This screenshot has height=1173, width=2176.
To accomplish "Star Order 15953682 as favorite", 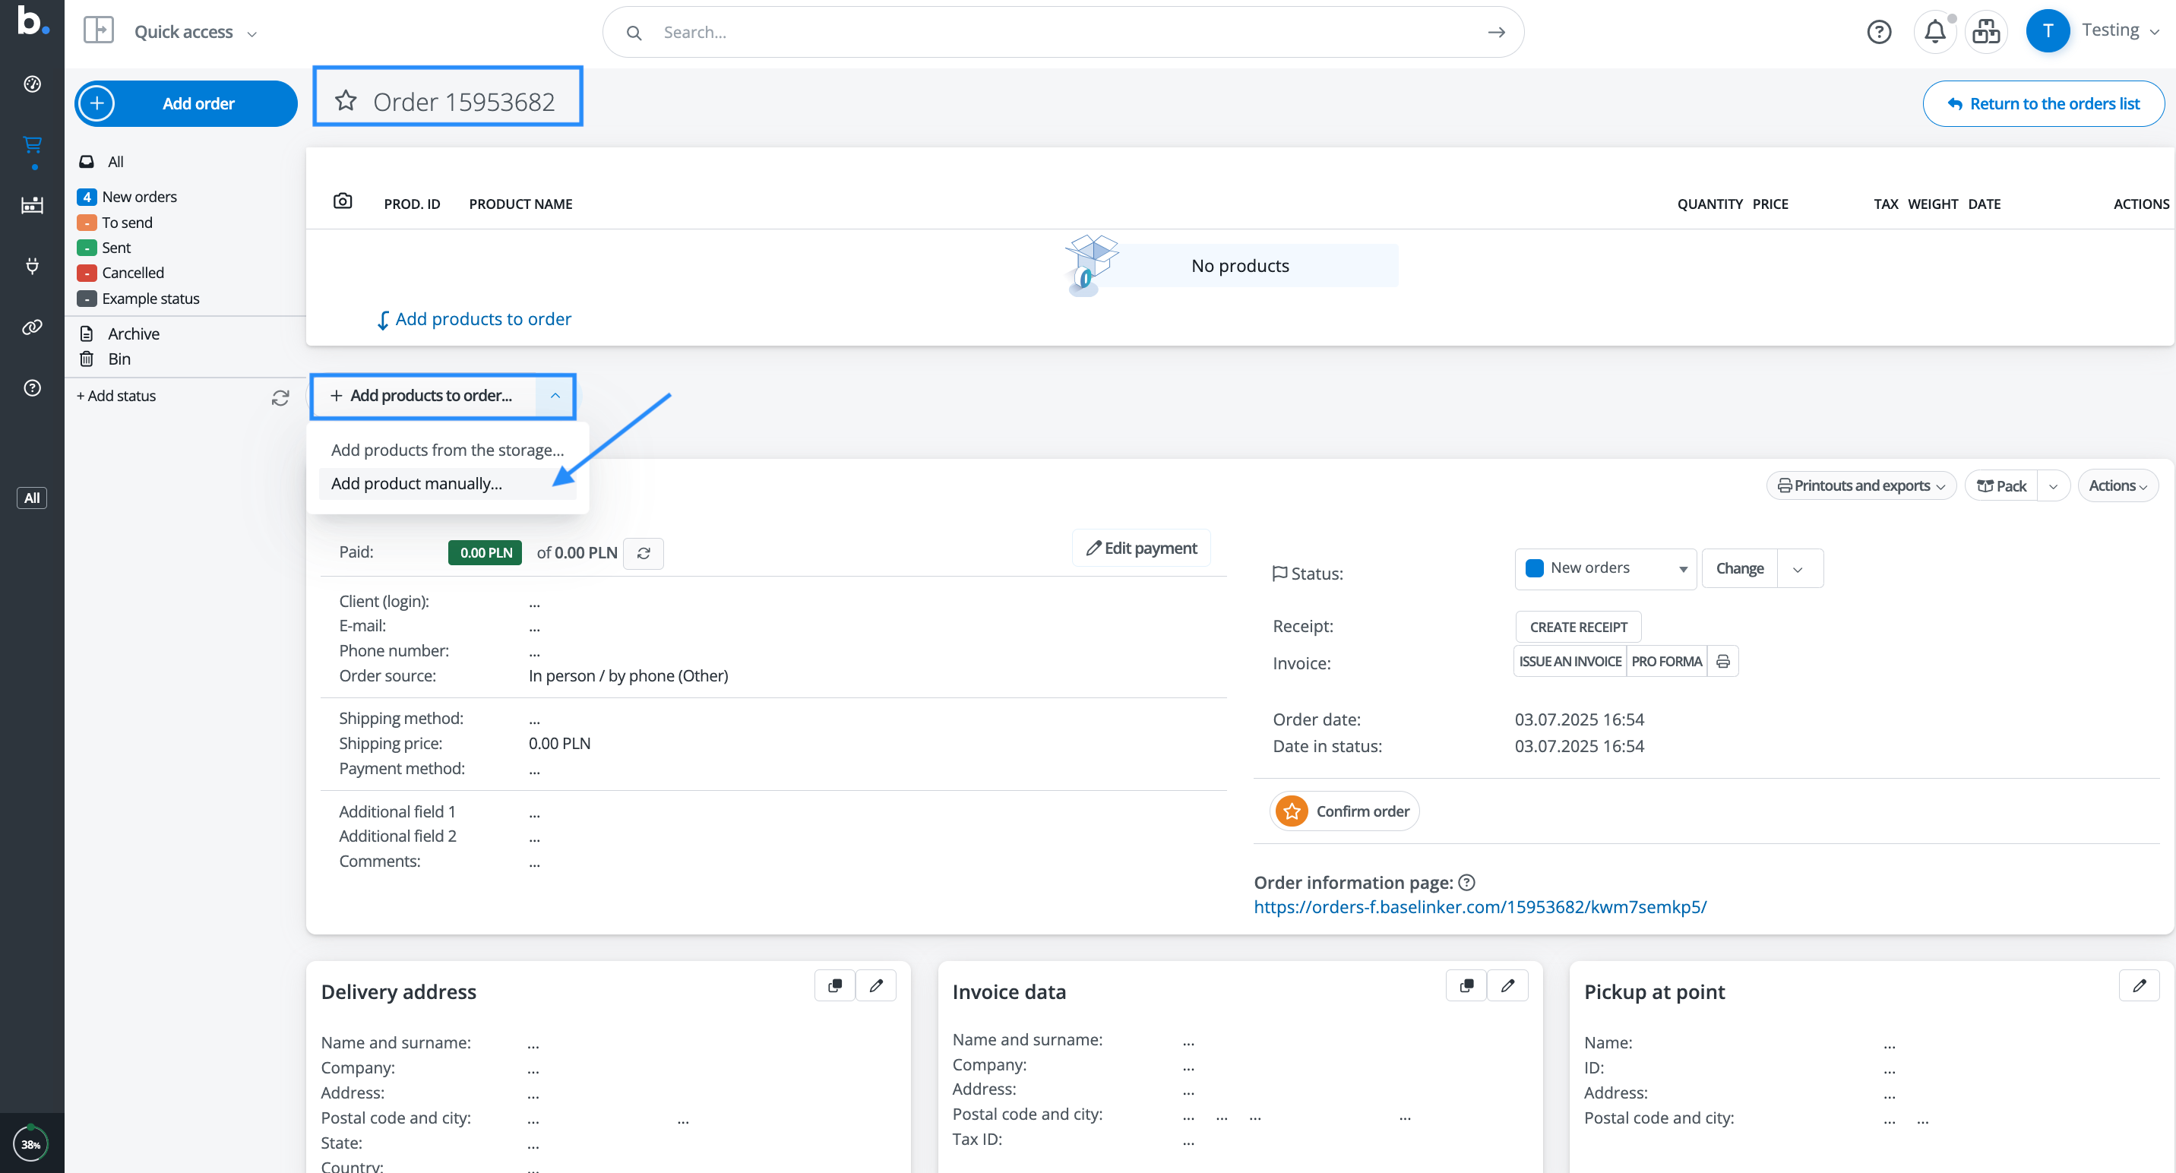I will [346, 101].
